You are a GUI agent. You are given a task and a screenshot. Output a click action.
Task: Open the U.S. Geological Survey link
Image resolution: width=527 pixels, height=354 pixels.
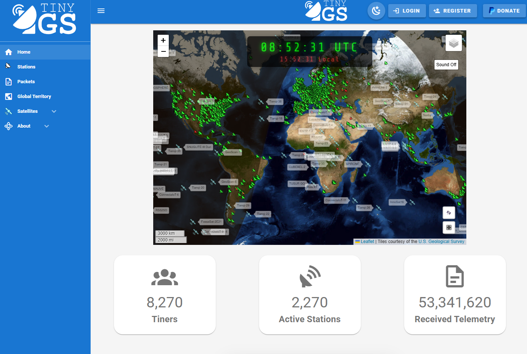tap(441, 241)
